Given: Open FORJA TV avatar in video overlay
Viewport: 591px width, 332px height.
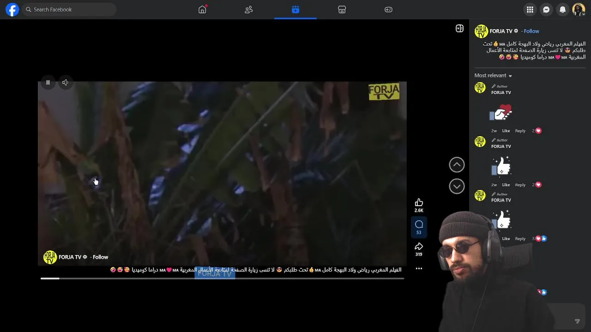Looking at the screenshot, I should click(x=50, y=257).
